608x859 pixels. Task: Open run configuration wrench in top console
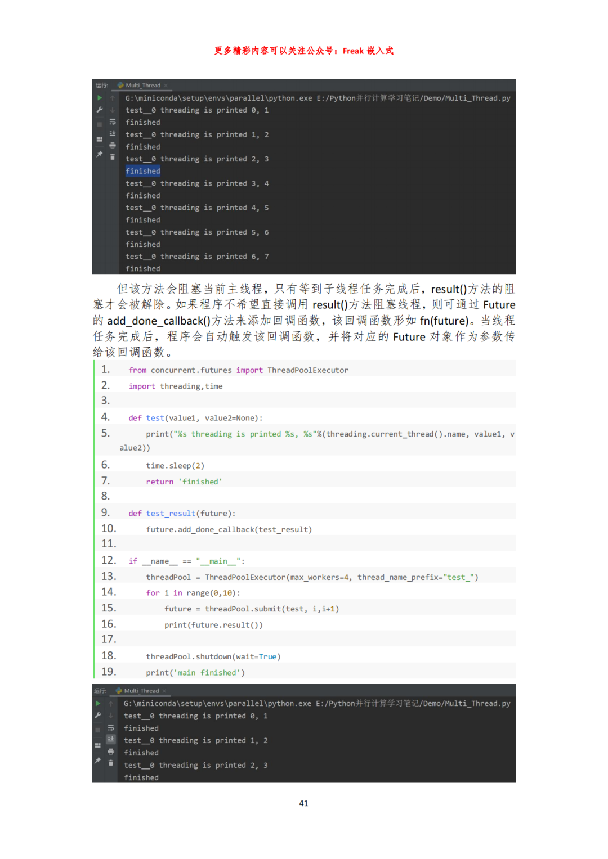pyautogui.click(x=100, y=110)
